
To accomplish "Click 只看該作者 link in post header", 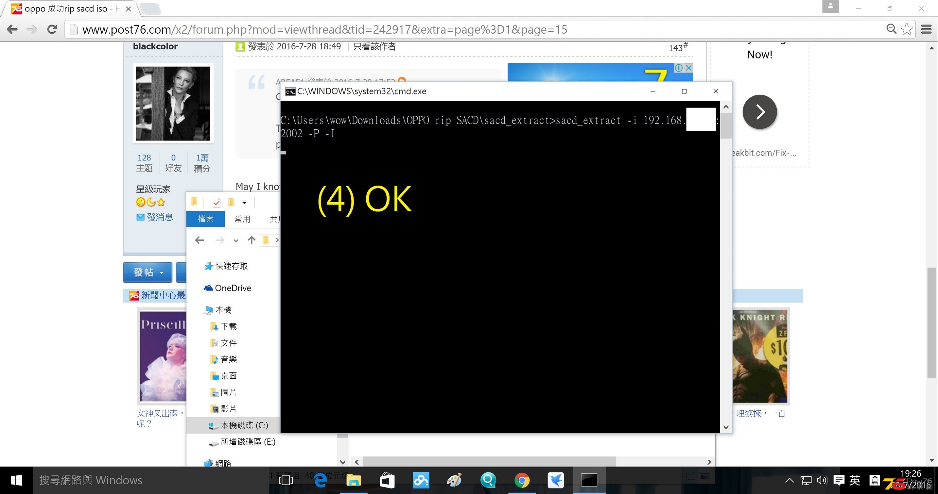I will click(x=374, y=46).
